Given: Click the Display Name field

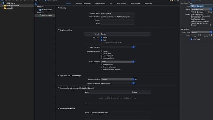Looking at the screenshot, I should tap(117, 13).
